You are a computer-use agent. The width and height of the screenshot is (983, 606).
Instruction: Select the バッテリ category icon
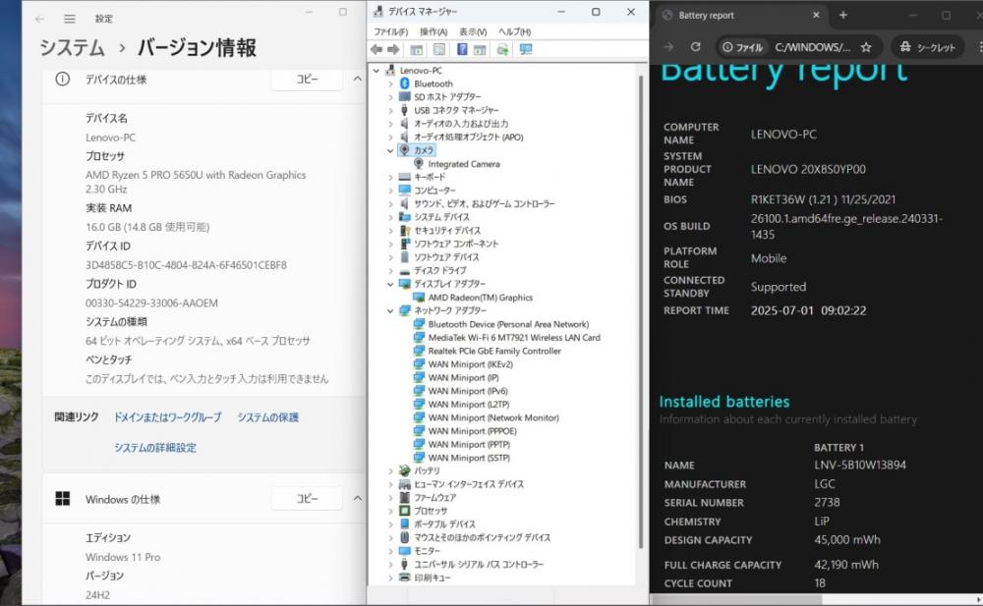(x=404, y=470)
